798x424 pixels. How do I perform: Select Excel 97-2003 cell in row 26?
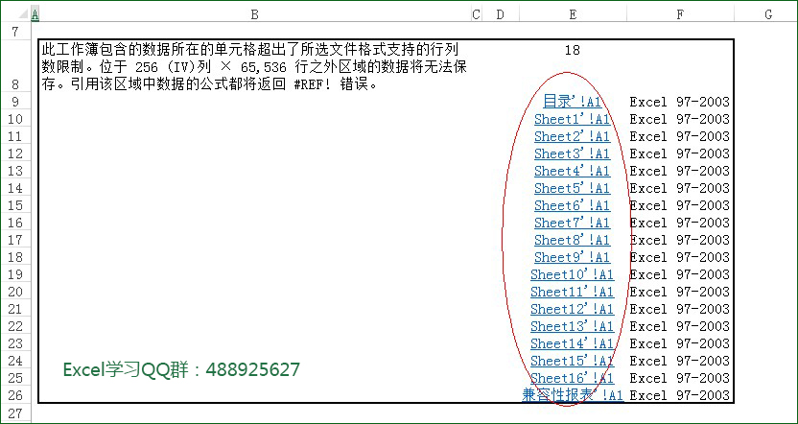tap(680, 395)
